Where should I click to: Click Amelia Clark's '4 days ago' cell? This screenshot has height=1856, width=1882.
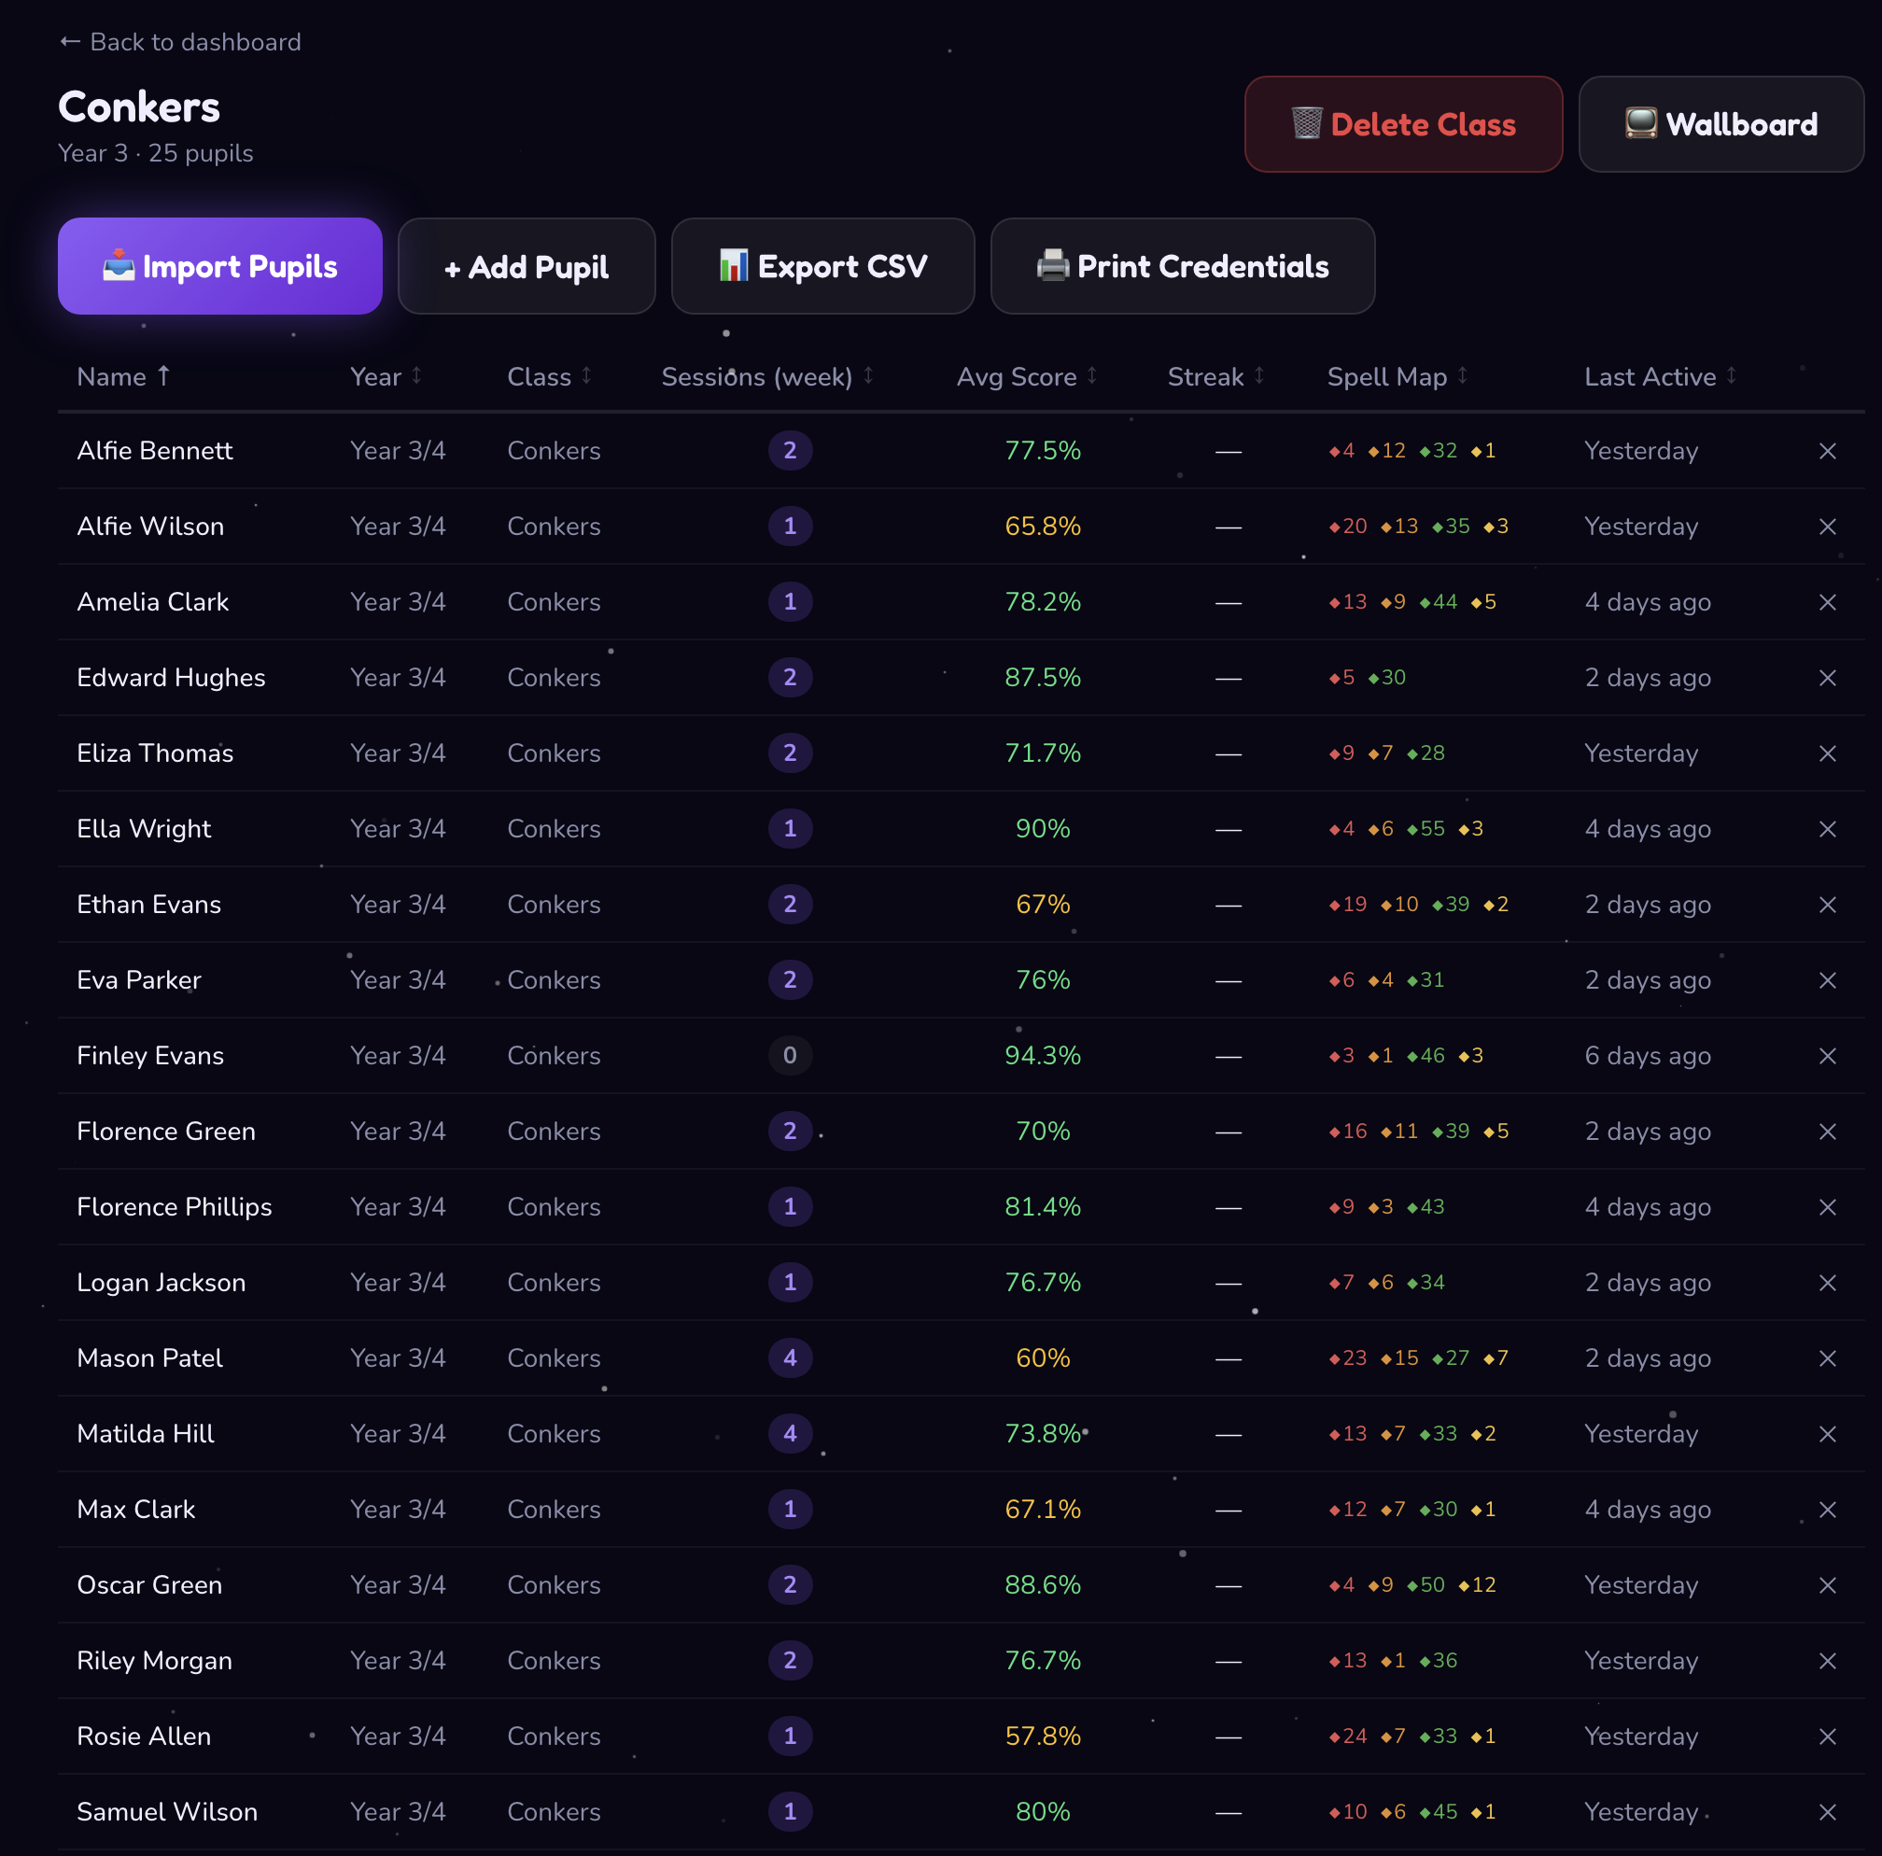[x=1648, y=602]
